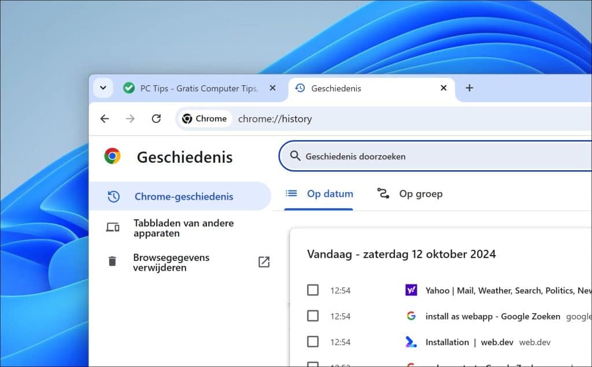Switch to the Op groep tab
The image size is (592, 367).
click(410, 194)
